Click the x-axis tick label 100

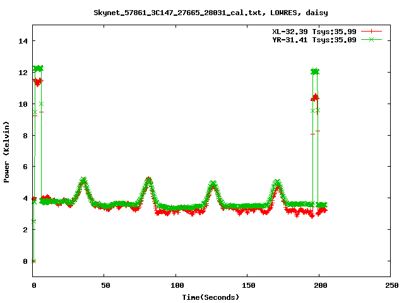pos(177,285)
